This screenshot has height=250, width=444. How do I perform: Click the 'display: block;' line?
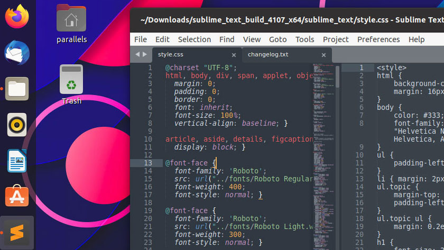tap(210, 147)
